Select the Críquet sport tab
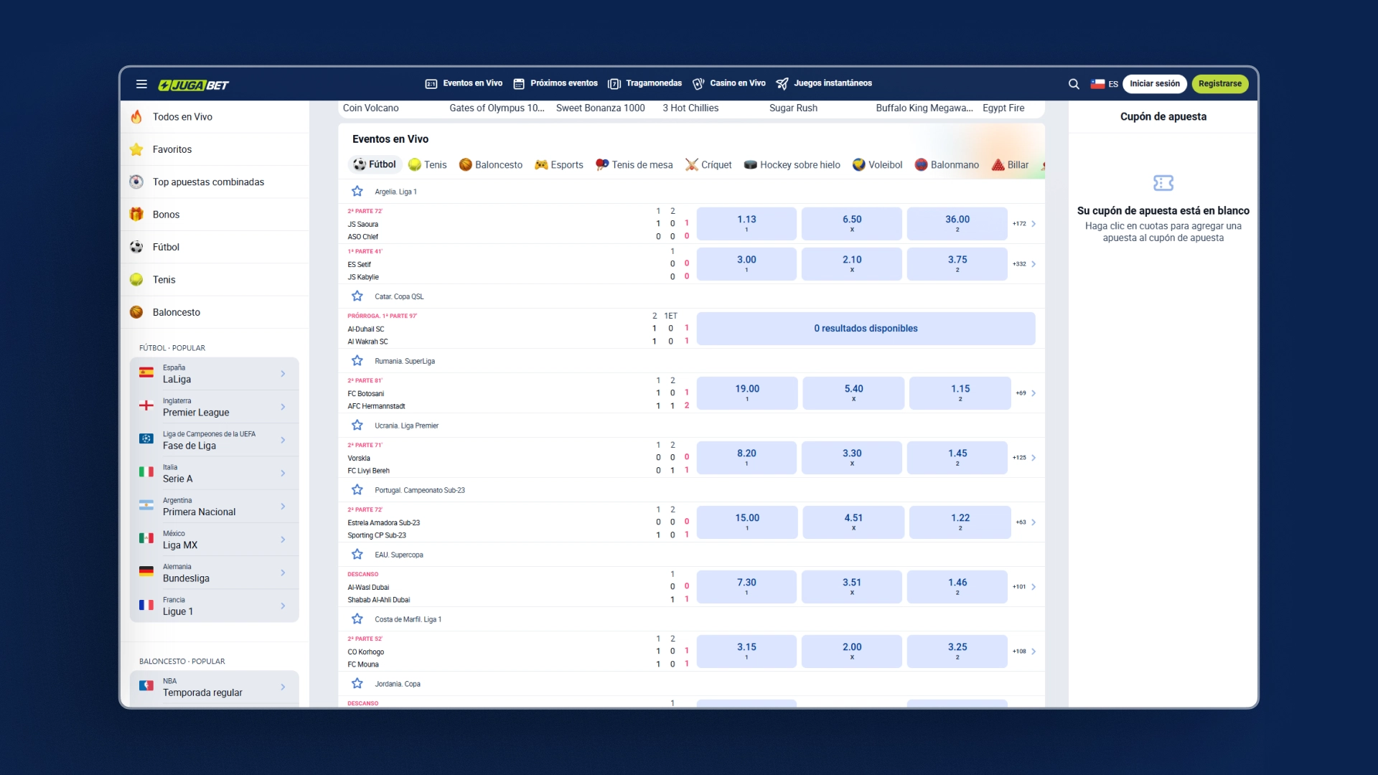This screenshot has height=775, width=1378. (708, 165)
